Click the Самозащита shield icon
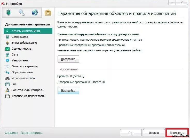This screenshot has height=138, width=190. point(7,37)
